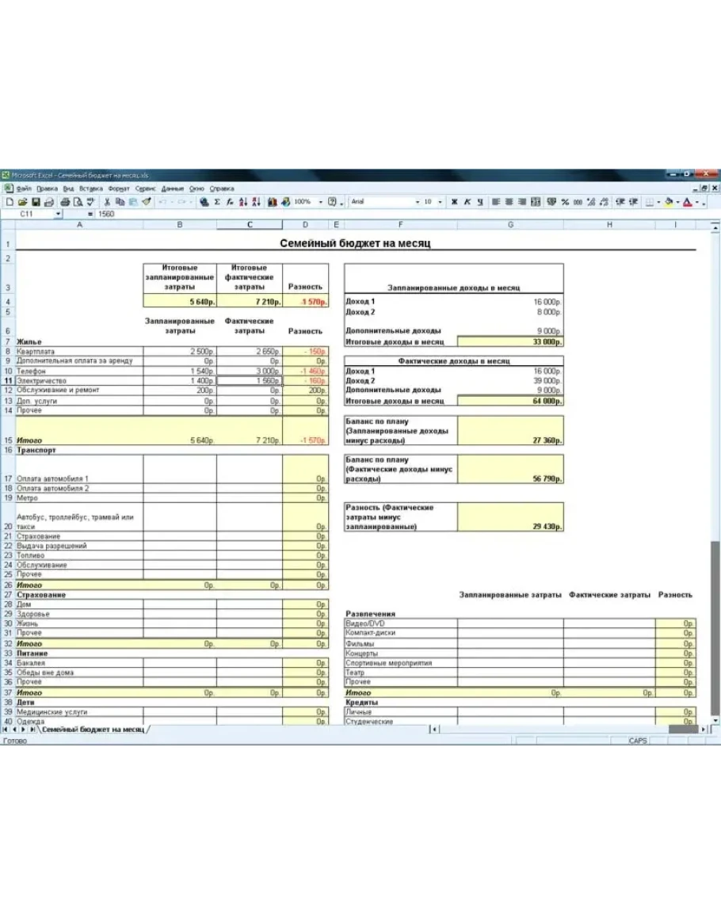Click column C header
721x915 pixels.
(250, 225)
